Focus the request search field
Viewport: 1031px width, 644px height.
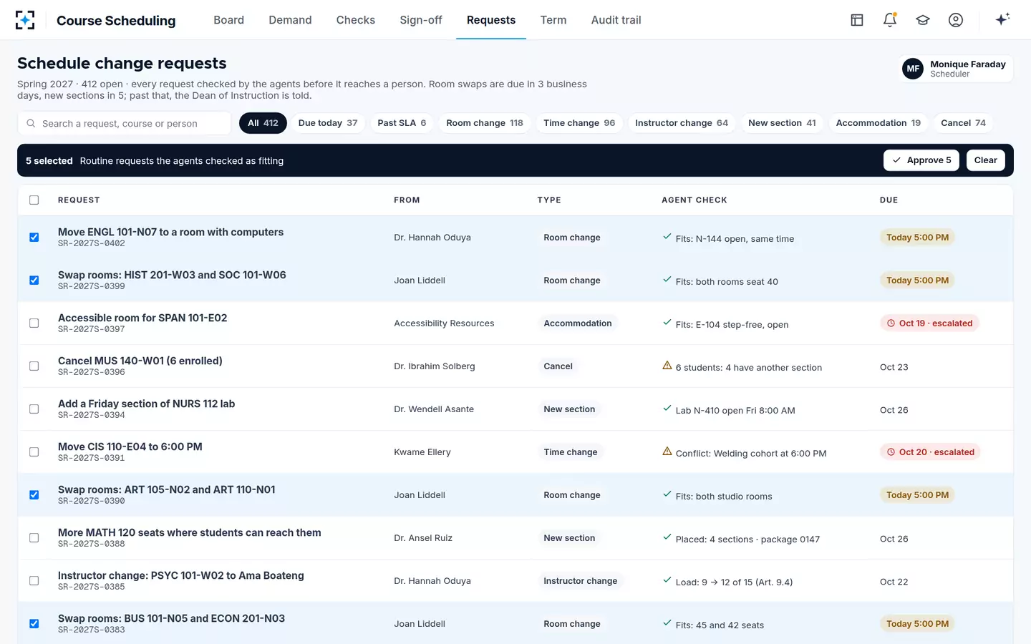tap(125, 123)
